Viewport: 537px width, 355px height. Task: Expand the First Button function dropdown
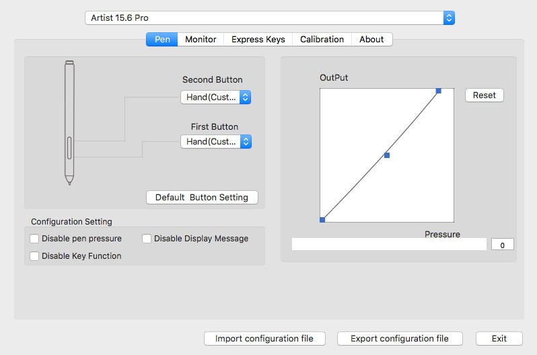[x=216, y=142]
